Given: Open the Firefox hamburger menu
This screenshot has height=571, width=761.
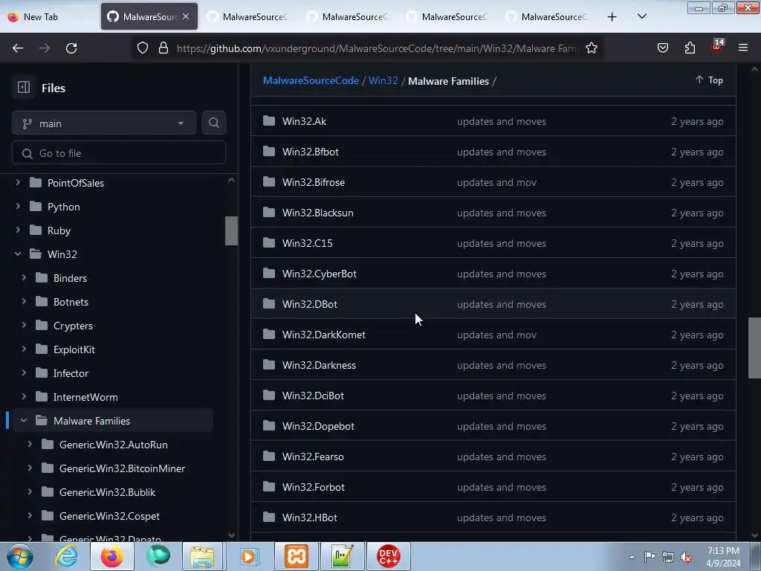Looking at the screenshot, I should (x=743, y=48).
